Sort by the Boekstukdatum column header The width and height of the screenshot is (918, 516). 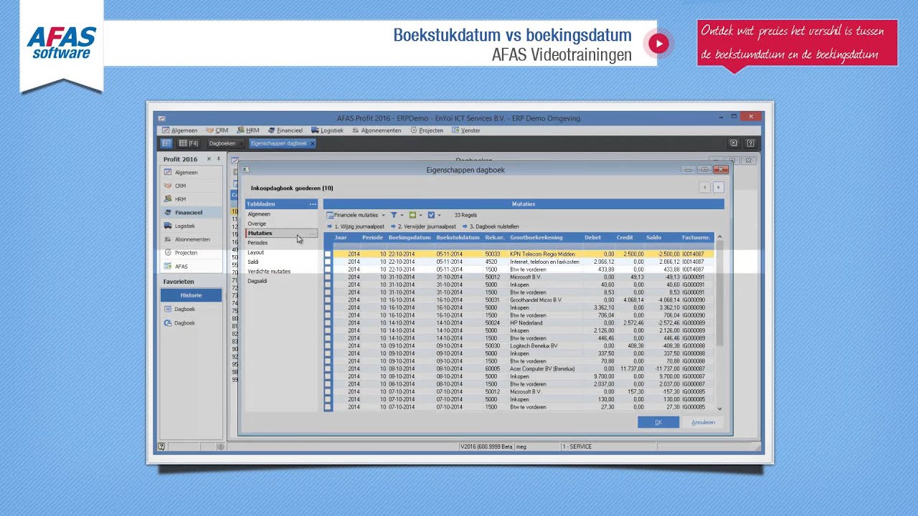tap(458, 237)
